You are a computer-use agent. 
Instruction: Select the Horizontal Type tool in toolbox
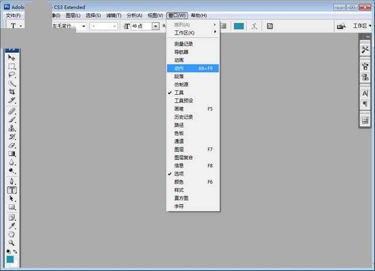coord(12,190)
